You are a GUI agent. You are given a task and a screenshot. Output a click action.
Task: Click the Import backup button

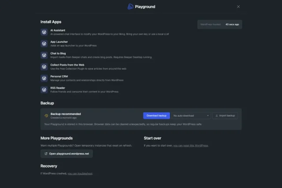(x=225, y=115)
